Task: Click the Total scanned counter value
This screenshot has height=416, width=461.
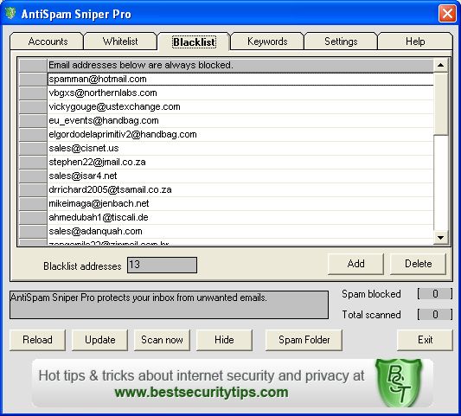Action: pos(435,315)
